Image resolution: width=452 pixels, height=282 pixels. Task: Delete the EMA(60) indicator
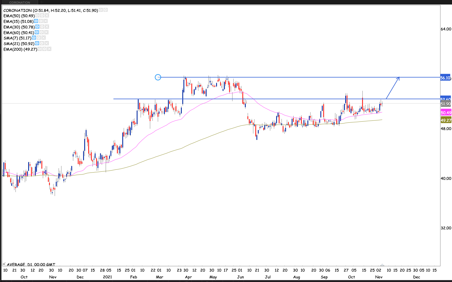(46, 32)
